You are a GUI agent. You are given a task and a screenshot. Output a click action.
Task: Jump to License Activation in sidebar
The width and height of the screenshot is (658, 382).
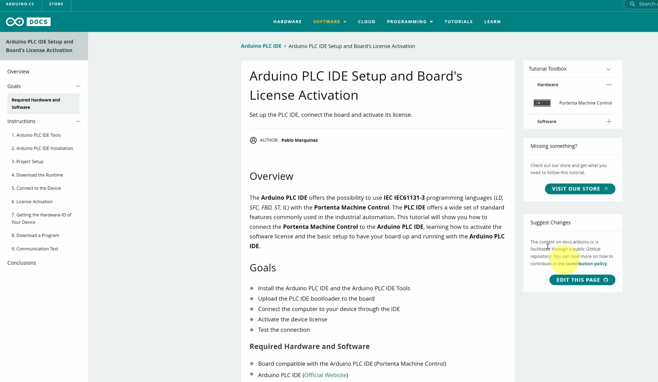coord(34,201)
